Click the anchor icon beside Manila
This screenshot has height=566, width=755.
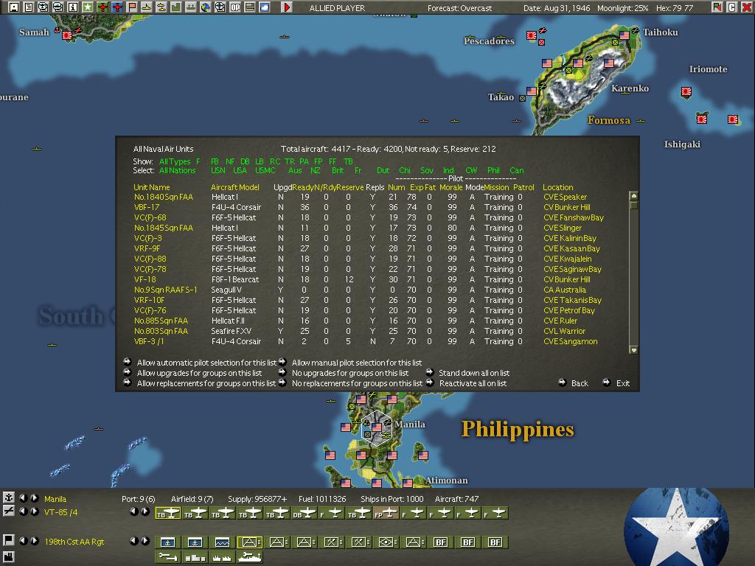pos(8,497)
